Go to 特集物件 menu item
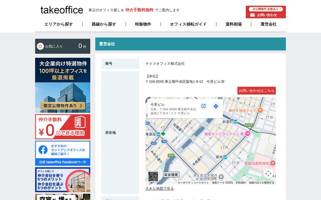Screen dimensions: 321x200 (143, 24)
